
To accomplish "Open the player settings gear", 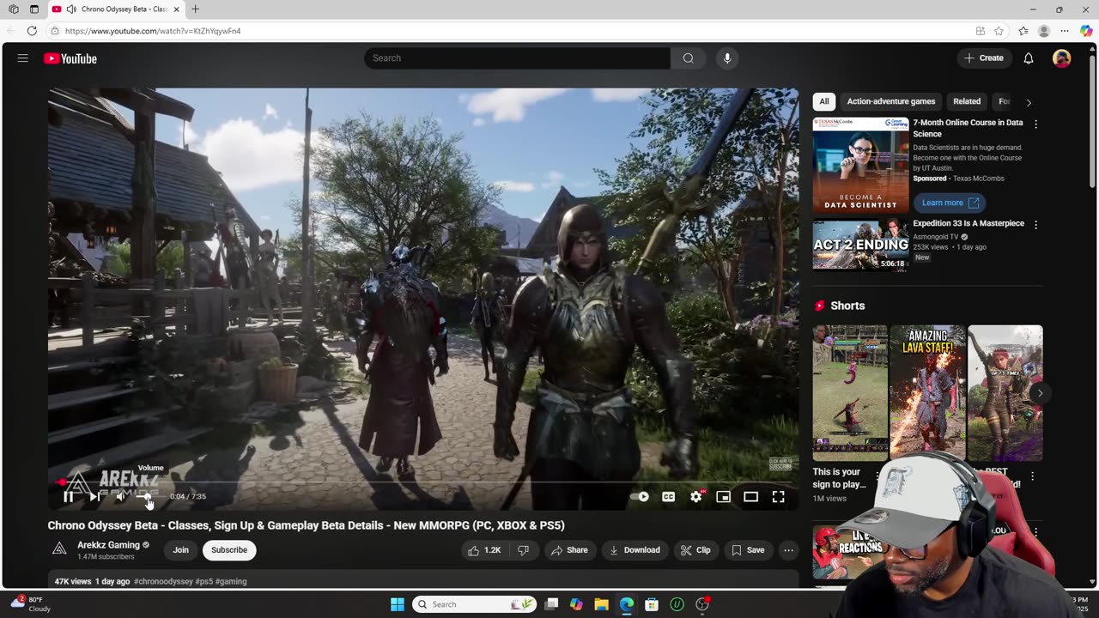I will point(696,496).
